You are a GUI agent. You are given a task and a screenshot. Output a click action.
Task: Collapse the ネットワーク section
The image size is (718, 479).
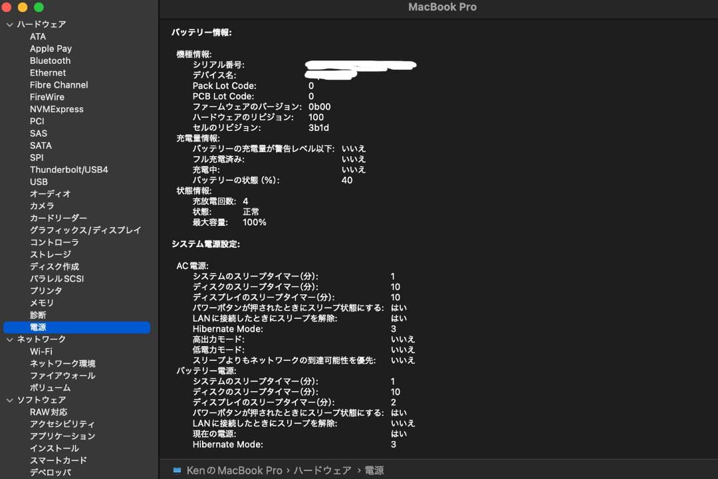9,339
